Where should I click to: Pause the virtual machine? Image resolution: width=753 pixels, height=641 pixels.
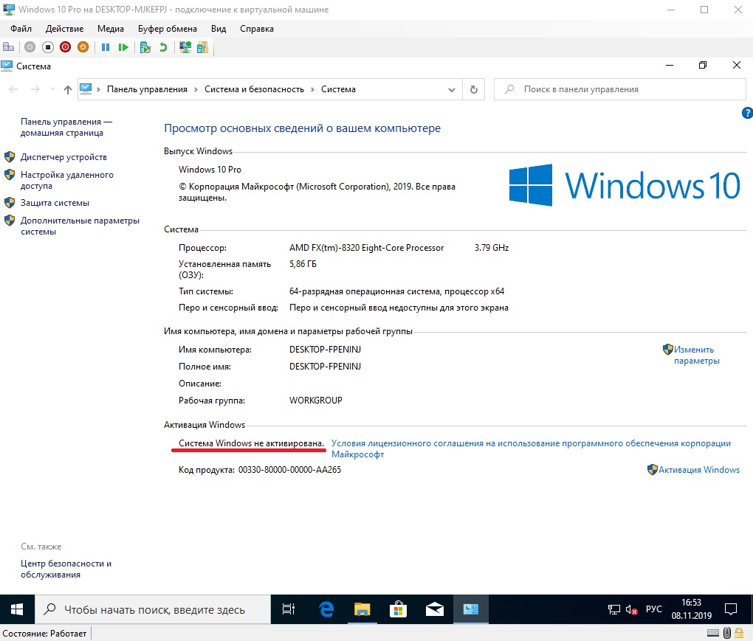tap(106, 47)
